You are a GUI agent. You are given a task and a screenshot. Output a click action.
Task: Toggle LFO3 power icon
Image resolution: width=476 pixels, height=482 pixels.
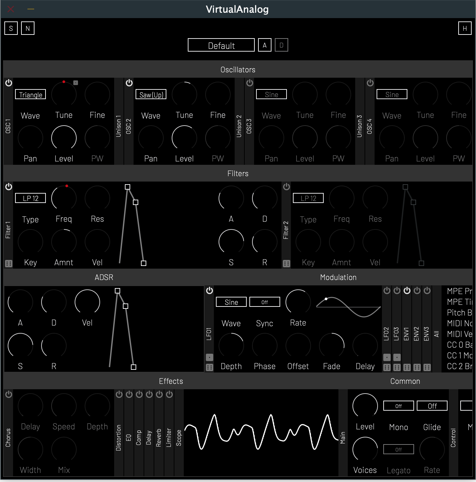(397, 290)
